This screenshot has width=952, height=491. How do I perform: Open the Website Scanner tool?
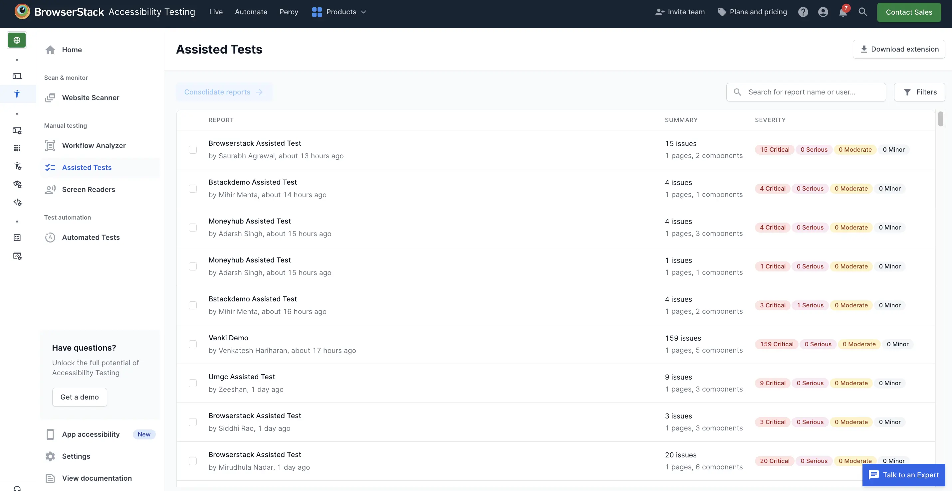tap(90, 98)
